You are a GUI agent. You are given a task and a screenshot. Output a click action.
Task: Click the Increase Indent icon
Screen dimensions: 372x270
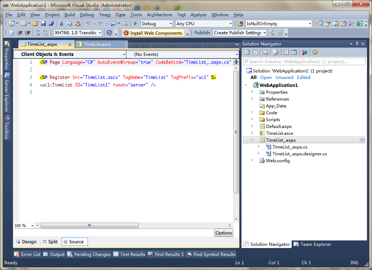coord(27,33)
